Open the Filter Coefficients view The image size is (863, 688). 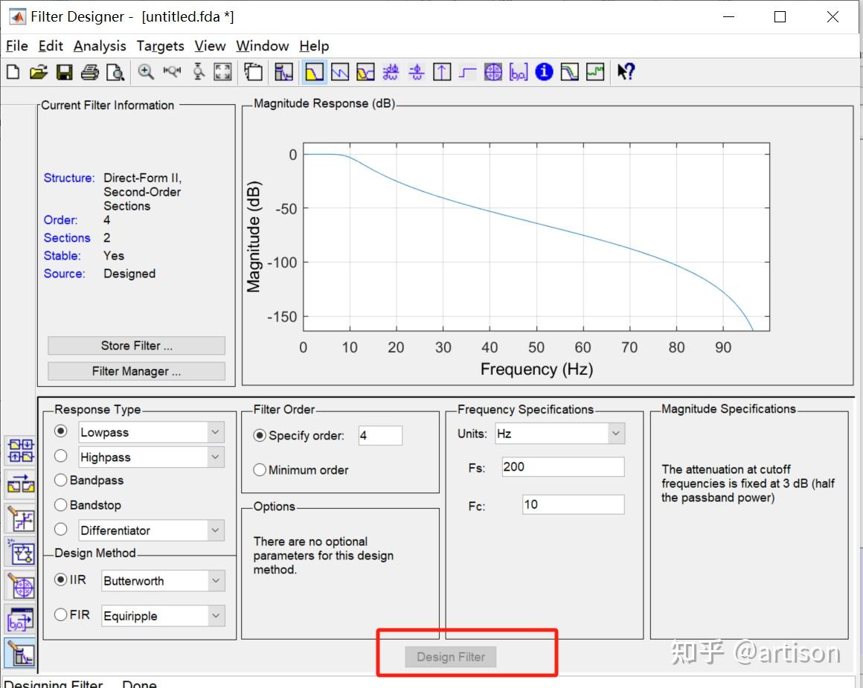click(517, 71)
